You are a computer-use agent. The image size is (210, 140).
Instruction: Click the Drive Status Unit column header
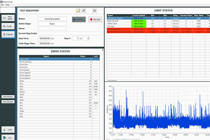pyautogui.click(x=96, y=56)
